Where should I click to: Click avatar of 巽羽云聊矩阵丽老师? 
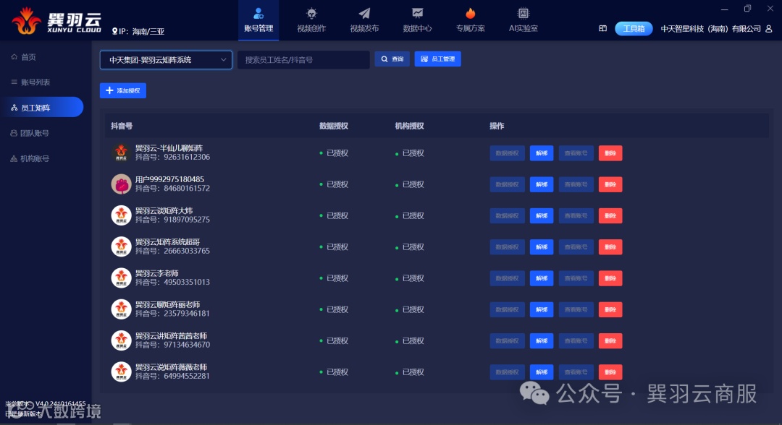(121, 309)
